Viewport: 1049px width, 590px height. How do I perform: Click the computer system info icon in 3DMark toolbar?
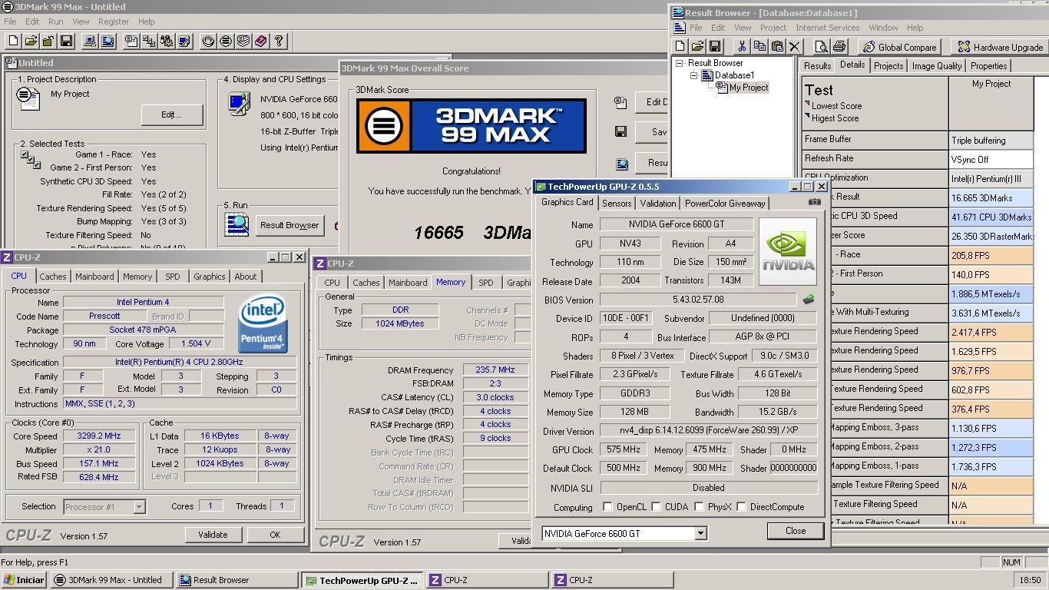90,41
